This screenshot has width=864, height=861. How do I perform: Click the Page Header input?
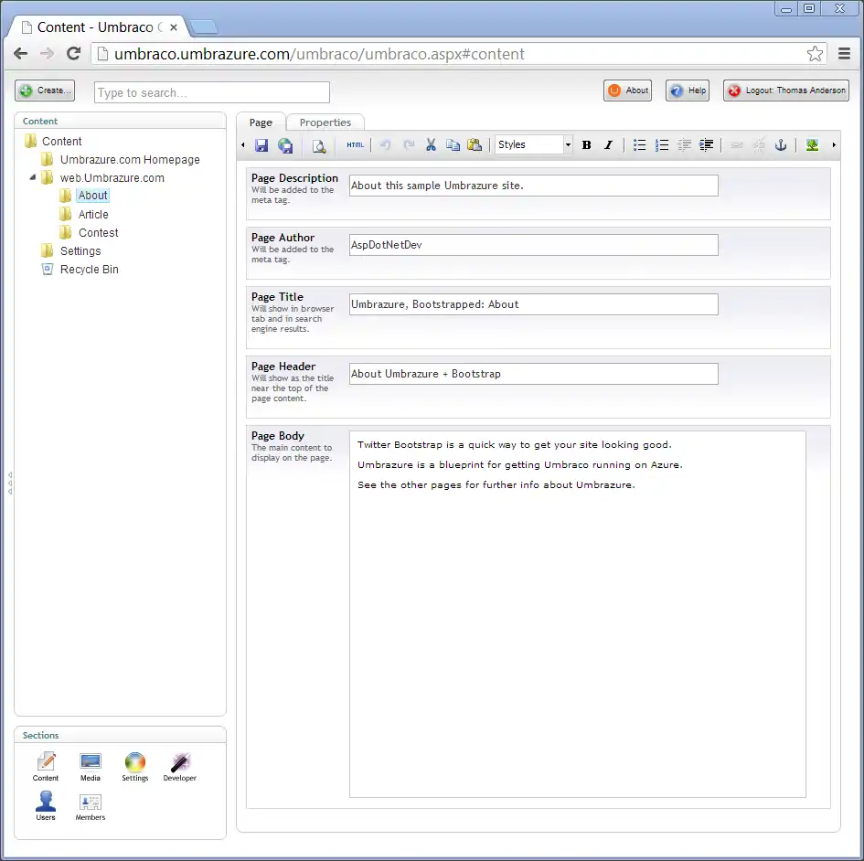[533, 374]
